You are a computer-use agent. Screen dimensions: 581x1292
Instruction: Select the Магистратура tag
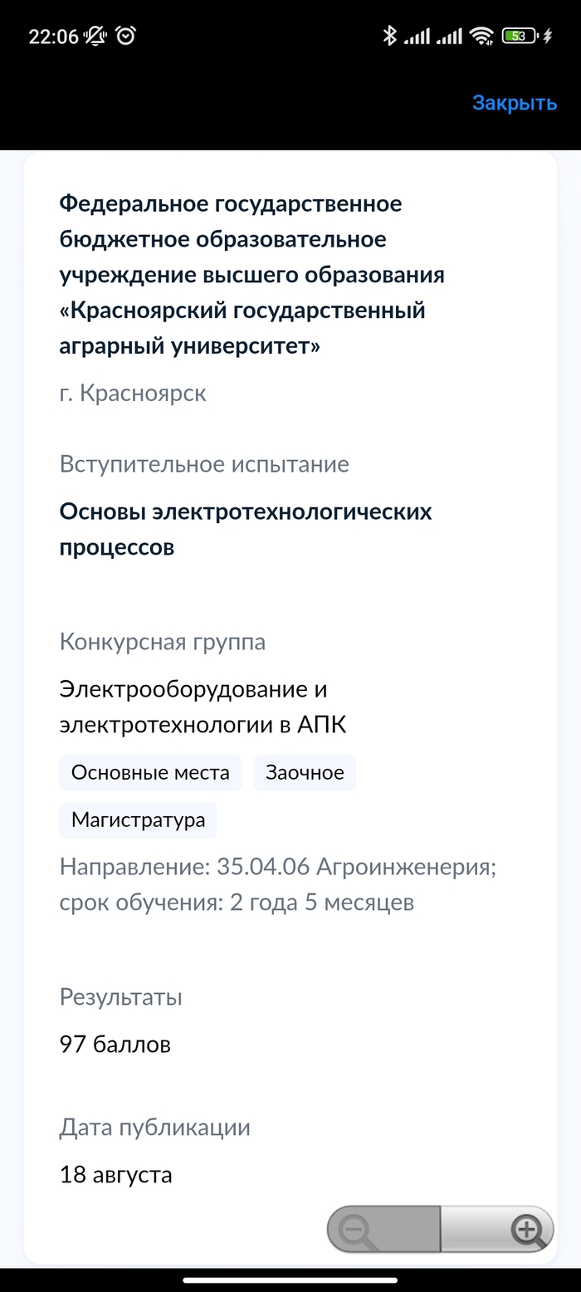(x=138, y=820)
